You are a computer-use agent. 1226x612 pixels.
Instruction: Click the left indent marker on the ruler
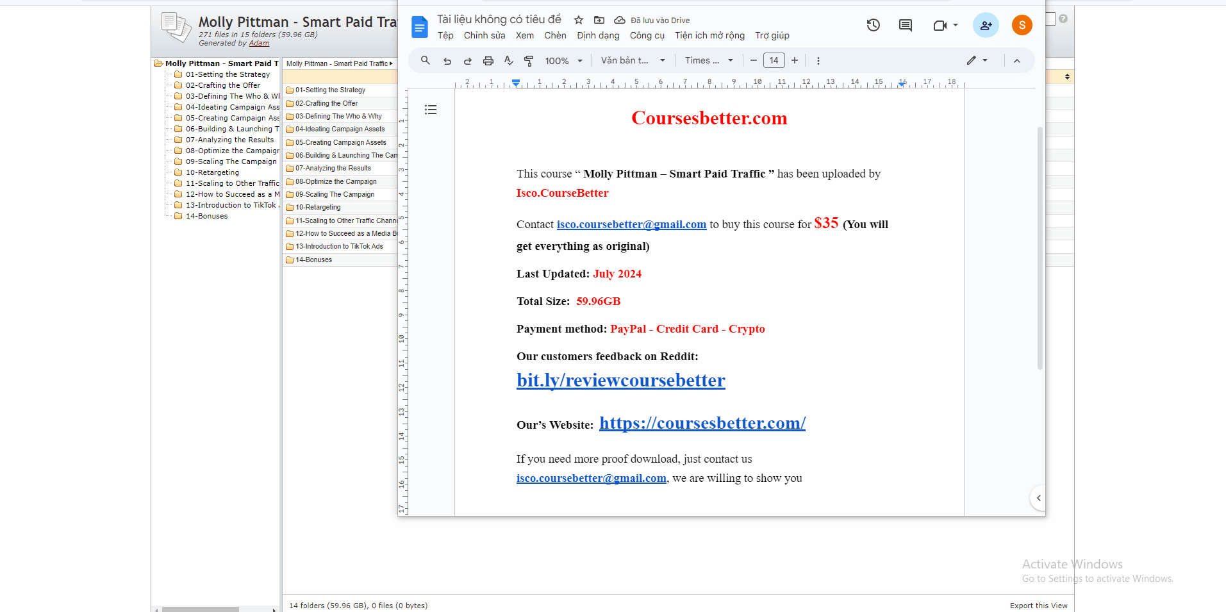click(x=516, y=83)
